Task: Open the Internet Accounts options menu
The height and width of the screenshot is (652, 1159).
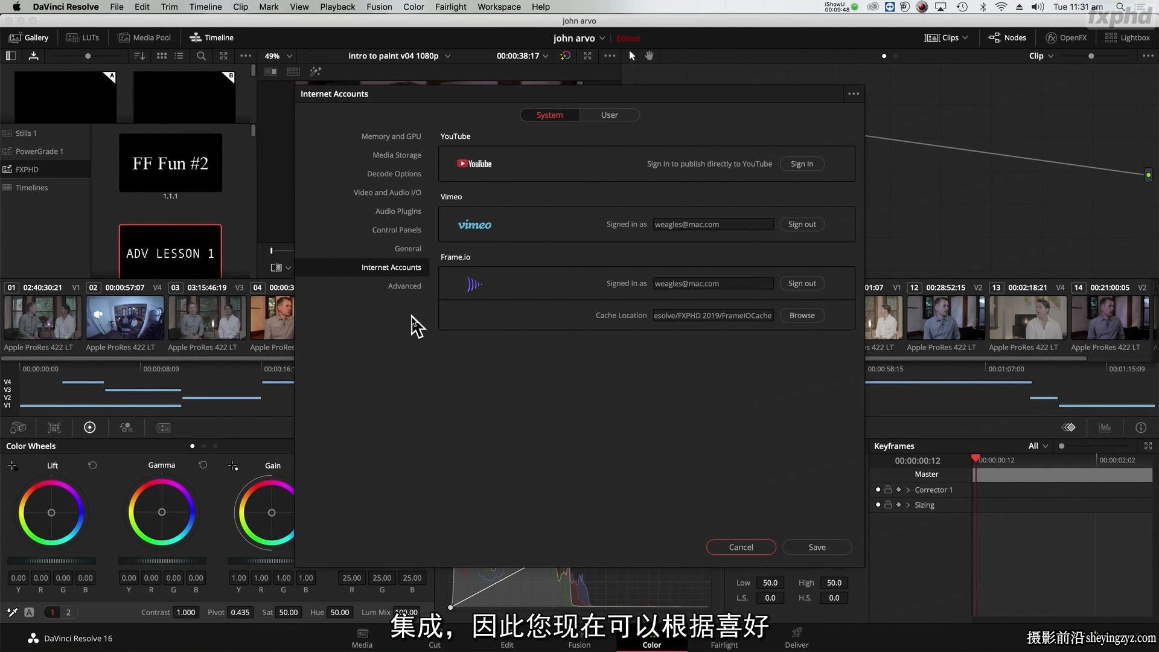Action: 853,94
